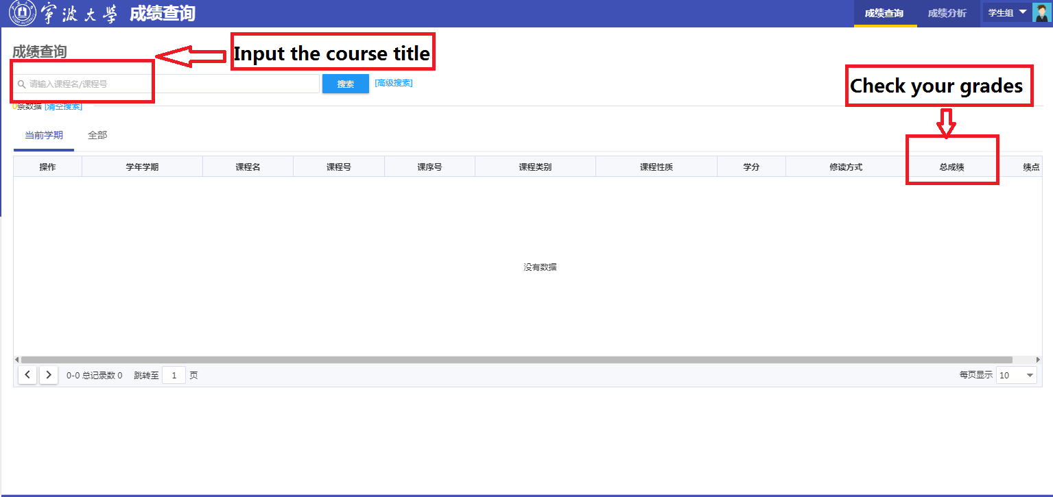
Task: Click the 清空搜索 clear link
Action: pos(63,106)
